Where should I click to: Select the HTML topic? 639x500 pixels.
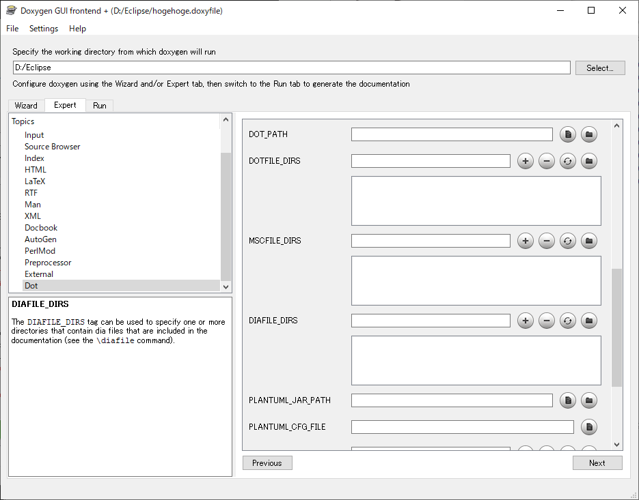coord(36,170)
